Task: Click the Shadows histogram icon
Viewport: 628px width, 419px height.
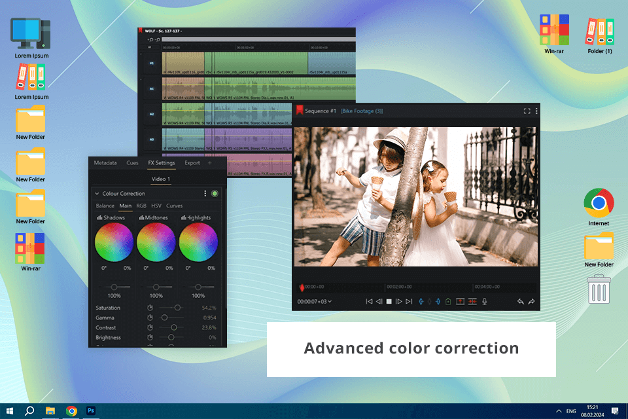Action: pyautogui.click(x=99, y=218)
